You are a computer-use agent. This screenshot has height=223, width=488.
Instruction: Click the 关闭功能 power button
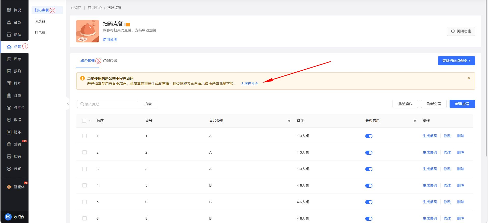pos(461,31)
